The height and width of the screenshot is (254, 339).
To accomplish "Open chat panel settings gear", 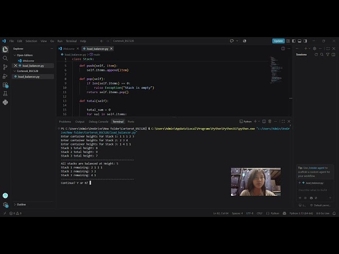I will pyautogui.click(x=315, y=49).
